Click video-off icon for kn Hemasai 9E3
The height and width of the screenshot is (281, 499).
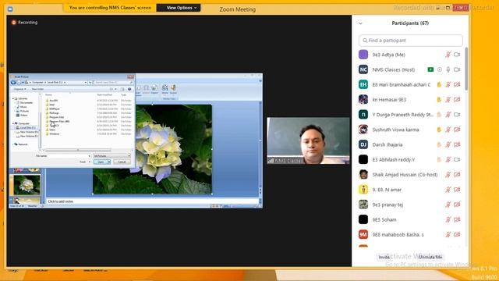click(x=457, y=100)
